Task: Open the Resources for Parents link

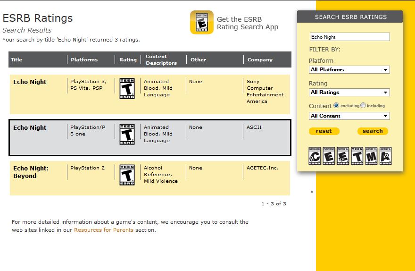Action: point(103,230)
